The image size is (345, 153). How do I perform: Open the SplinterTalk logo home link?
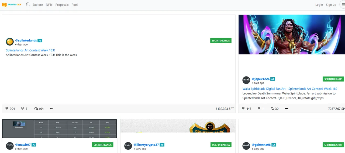point(12,5)
